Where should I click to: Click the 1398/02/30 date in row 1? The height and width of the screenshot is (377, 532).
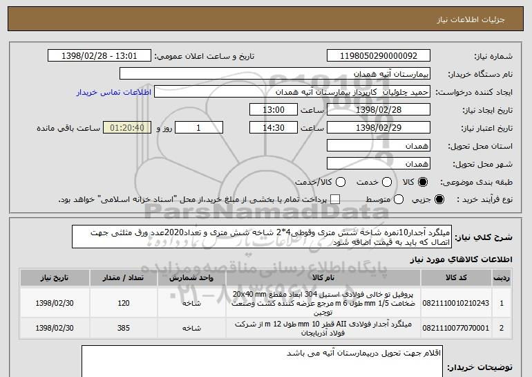coord(55,303)
